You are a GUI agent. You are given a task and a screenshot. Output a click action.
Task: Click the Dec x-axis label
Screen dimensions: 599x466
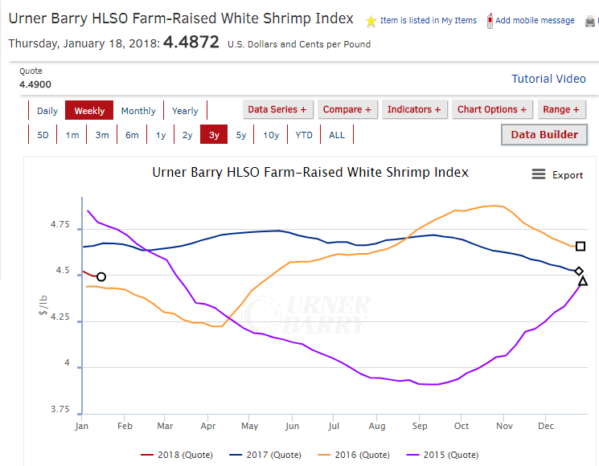point(545,426)
